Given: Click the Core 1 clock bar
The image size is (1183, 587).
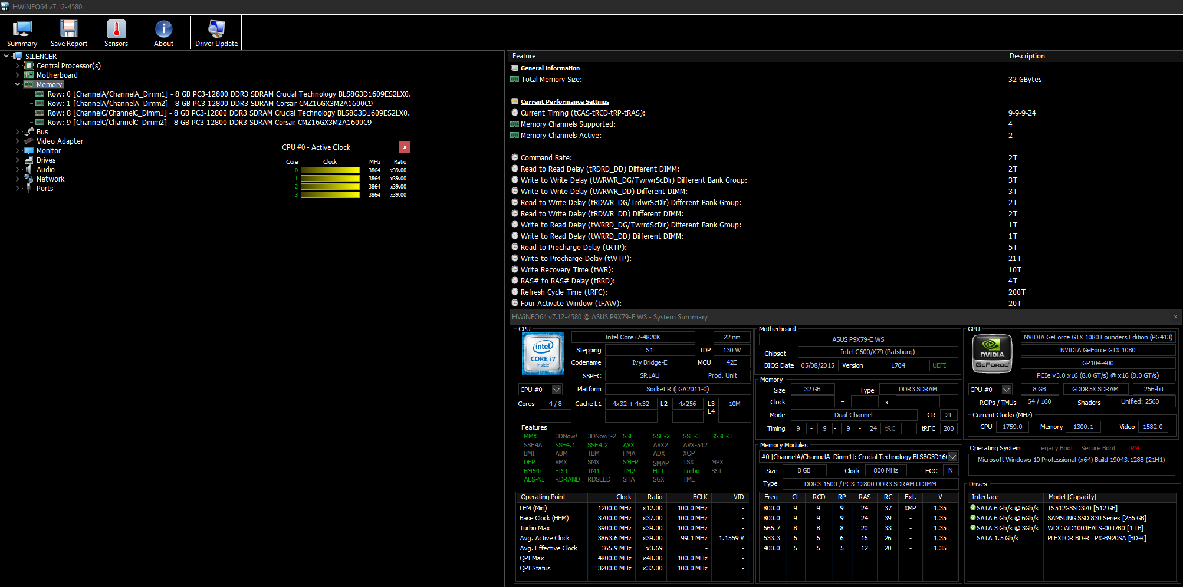Looking at the screenshot, I should click(x=330, y=179).
